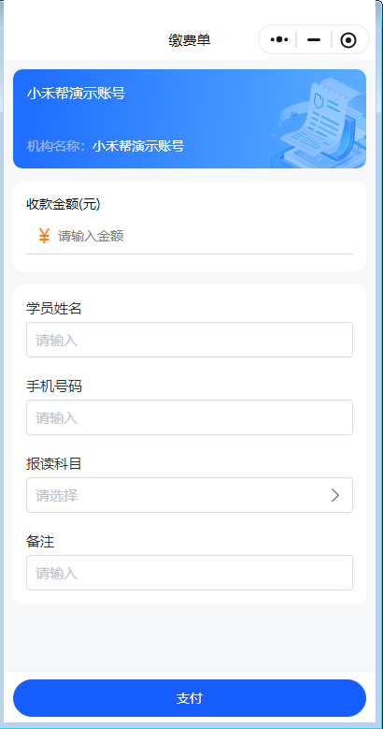Click the circular target icon in capsule
This screenshot has height=729, width=383.
348,40
